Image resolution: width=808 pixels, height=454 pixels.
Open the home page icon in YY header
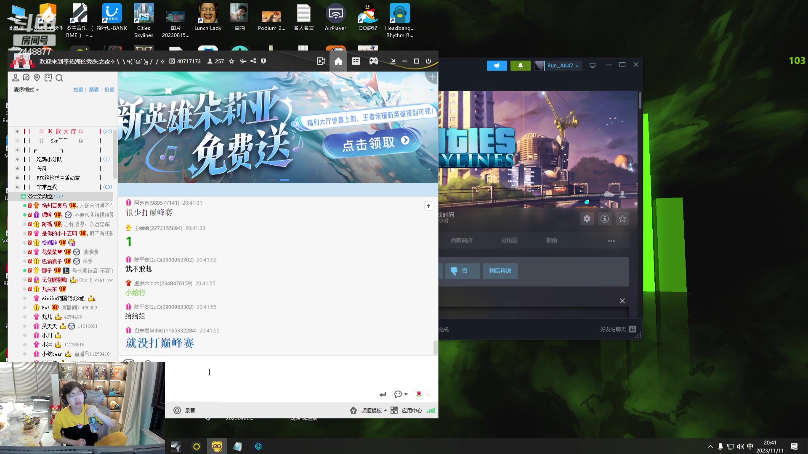click(338, 61)
